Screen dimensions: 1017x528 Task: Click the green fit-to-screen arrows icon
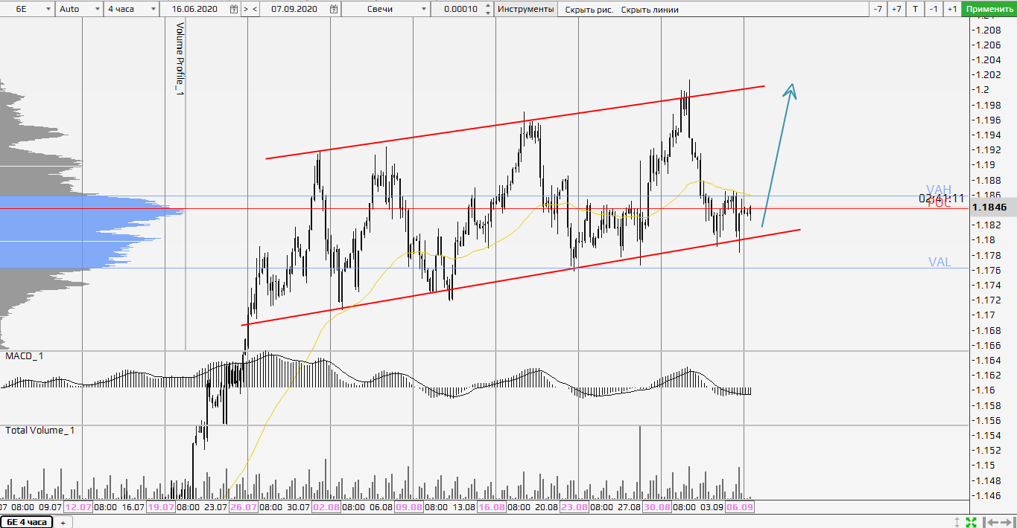pos(971,522)
